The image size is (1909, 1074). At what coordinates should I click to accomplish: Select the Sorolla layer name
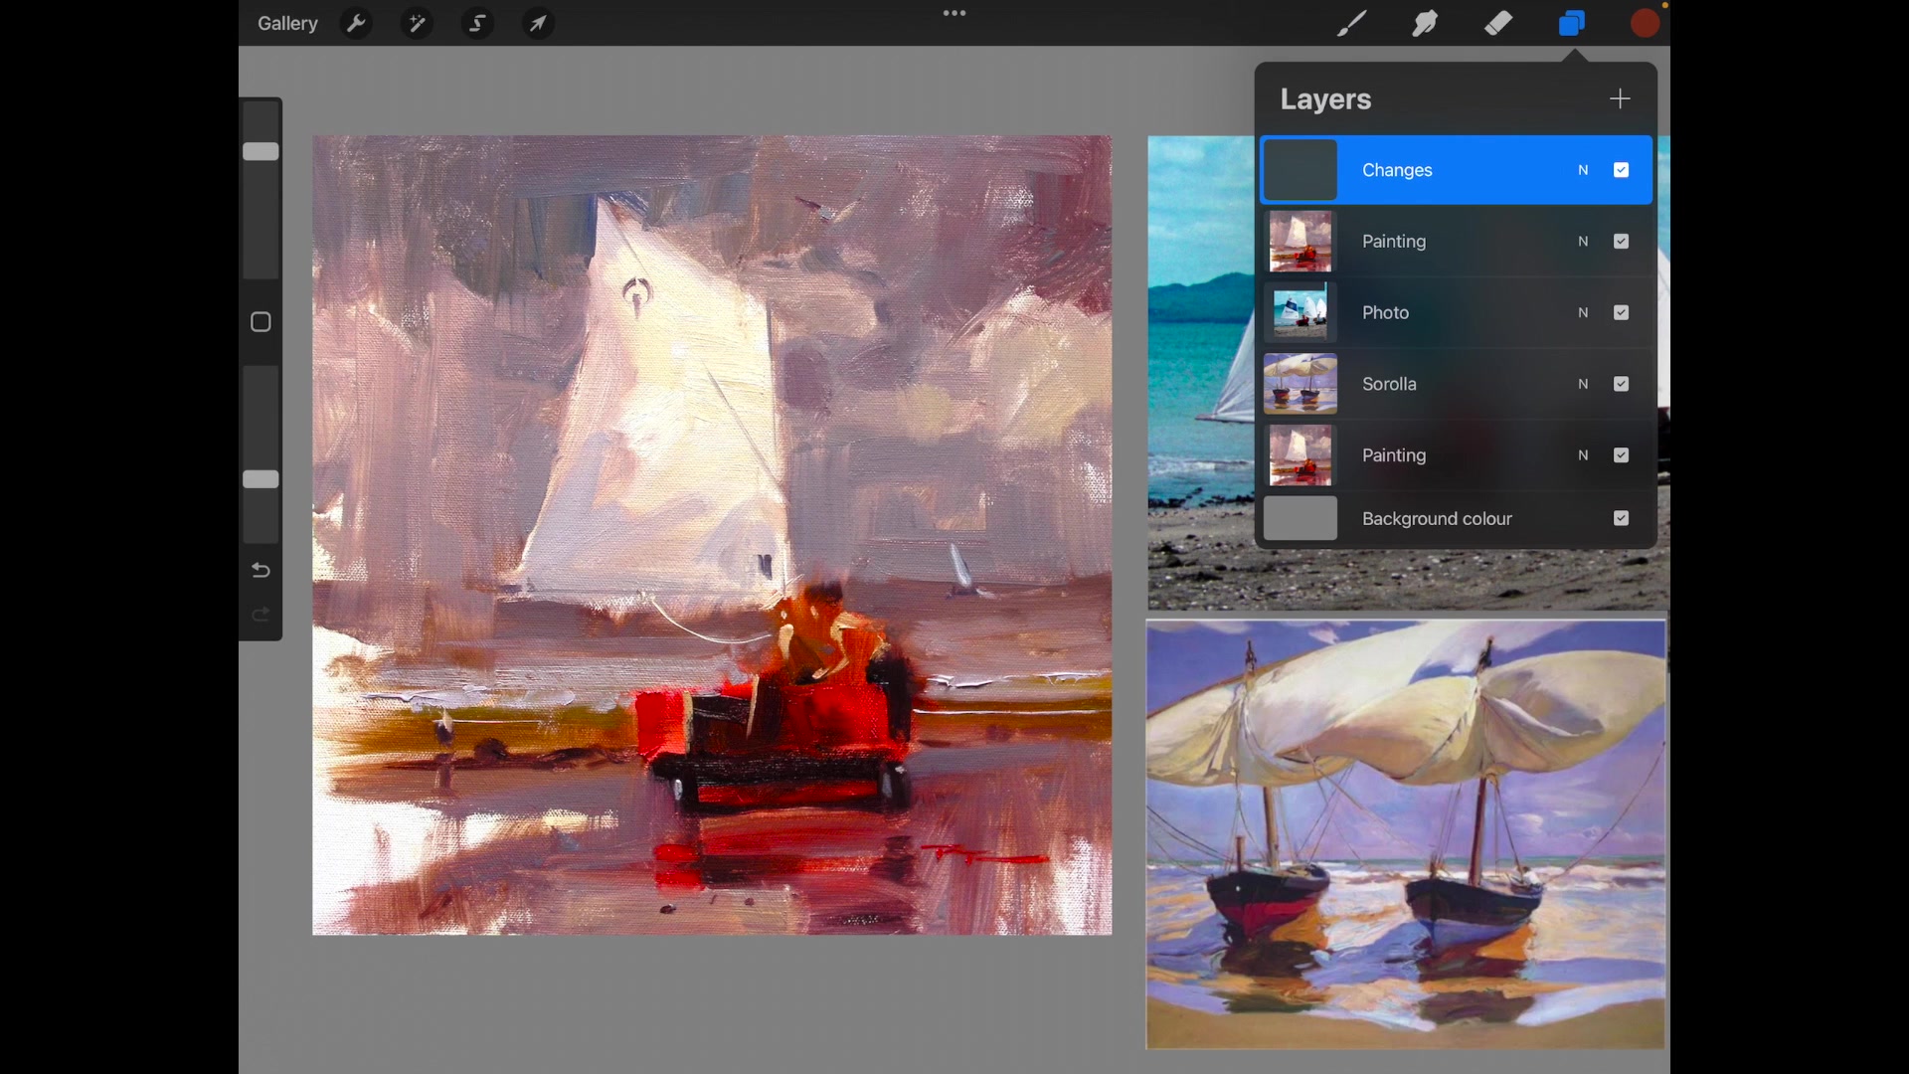1389,384
